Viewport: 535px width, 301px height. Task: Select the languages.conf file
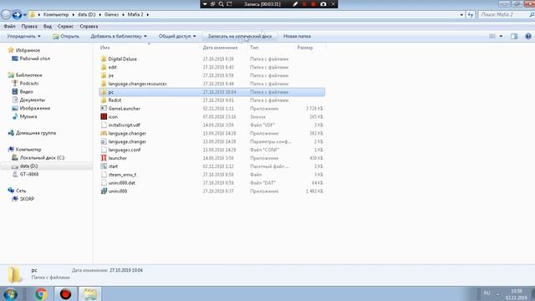[125, 150]
